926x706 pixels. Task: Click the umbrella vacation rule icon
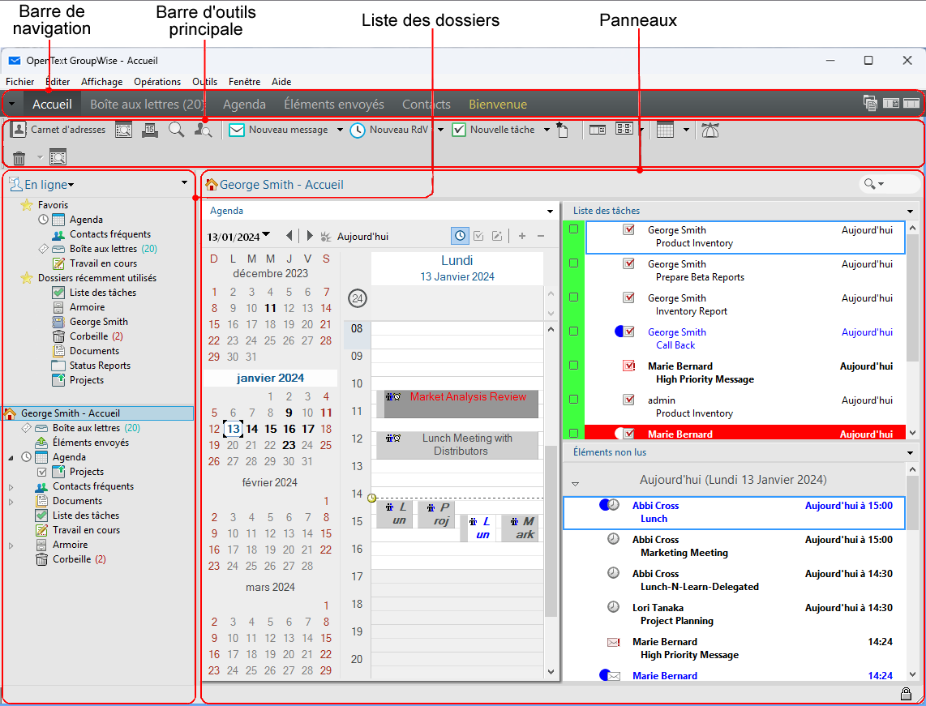(710, 130)
